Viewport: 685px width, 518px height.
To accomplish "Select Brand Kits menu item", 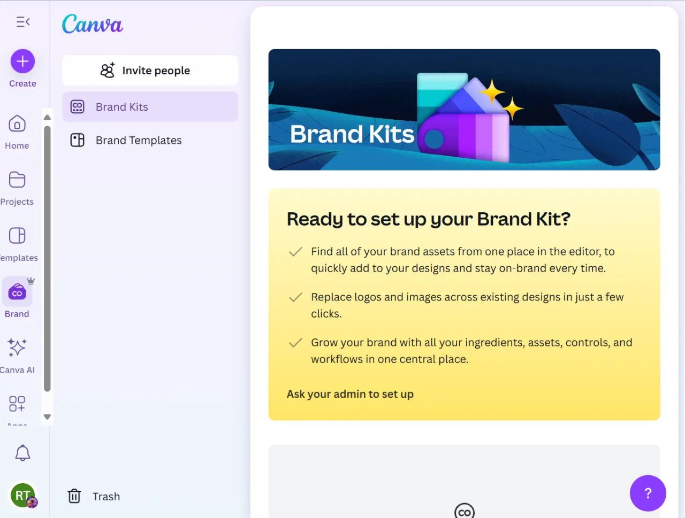I will (x=150, y=107).
